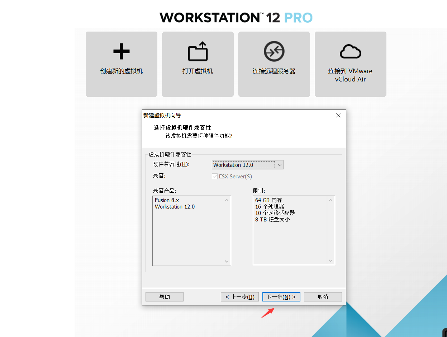
Task: Click up arrow of 限制 list scrollbar
Action: tap(331, 200)
